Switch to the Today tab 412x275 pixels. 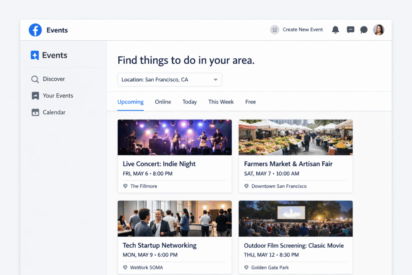point(190,102)
